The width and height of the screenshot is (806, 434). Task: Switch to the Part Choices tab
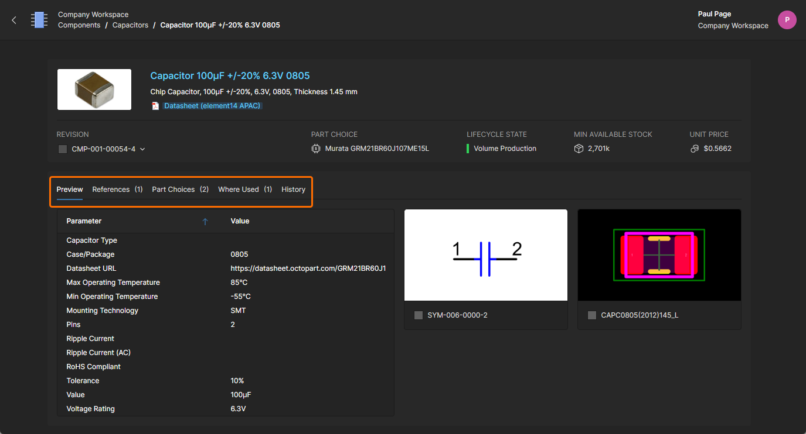tap(180, 190)
